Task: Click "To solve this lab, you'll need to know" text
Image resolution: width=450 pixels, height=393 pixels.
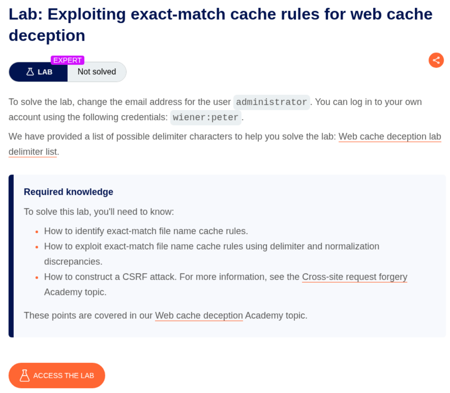Action: coord(99,212)
